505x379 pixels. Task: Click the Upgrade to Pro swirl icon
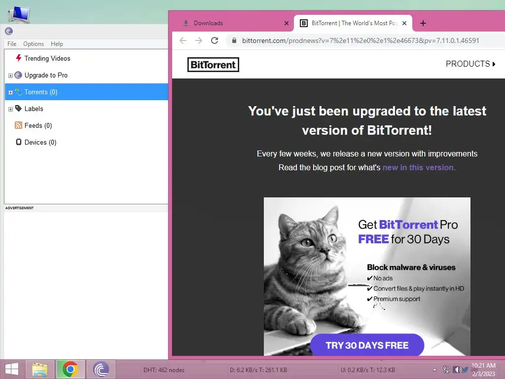click(19, 75)
